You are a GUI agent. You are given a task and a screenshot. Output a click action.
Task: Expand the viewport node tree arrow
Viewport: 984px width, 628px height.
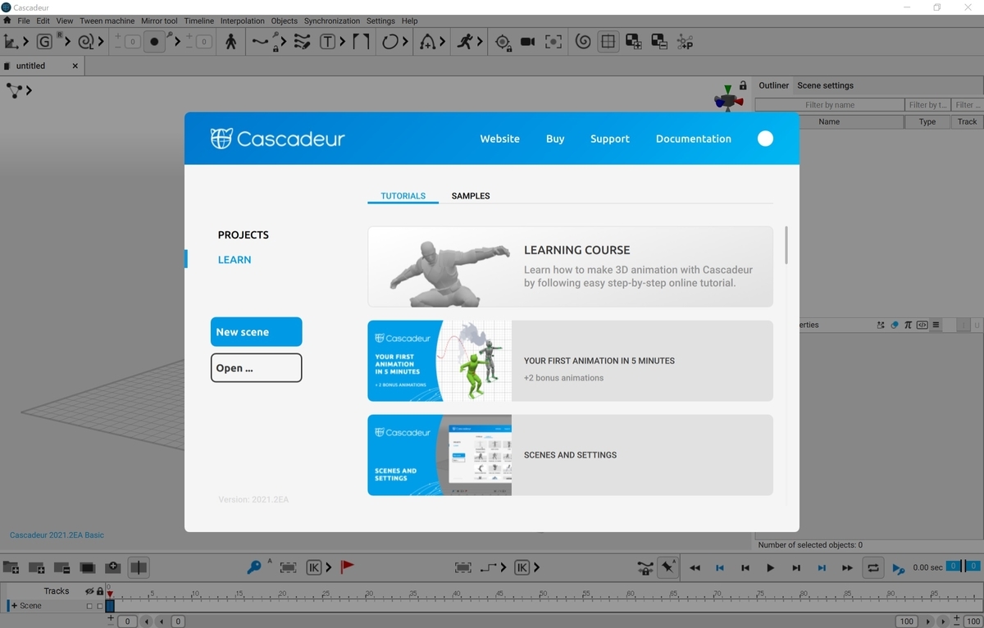click(x=29, y=91)
